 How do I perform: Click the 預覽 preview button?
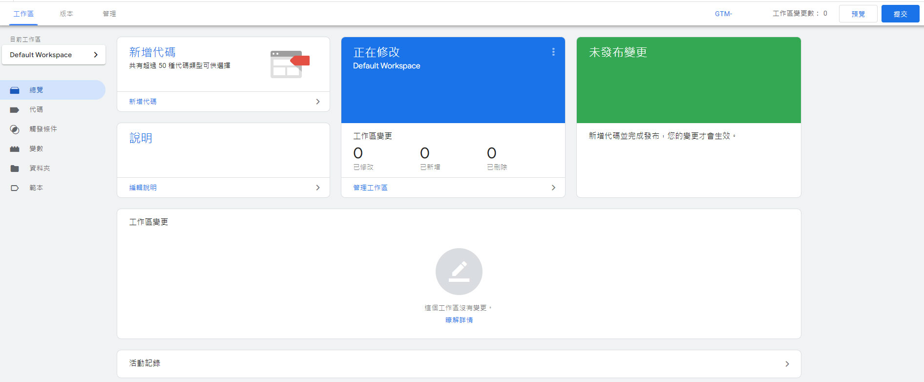pos(858,14)
